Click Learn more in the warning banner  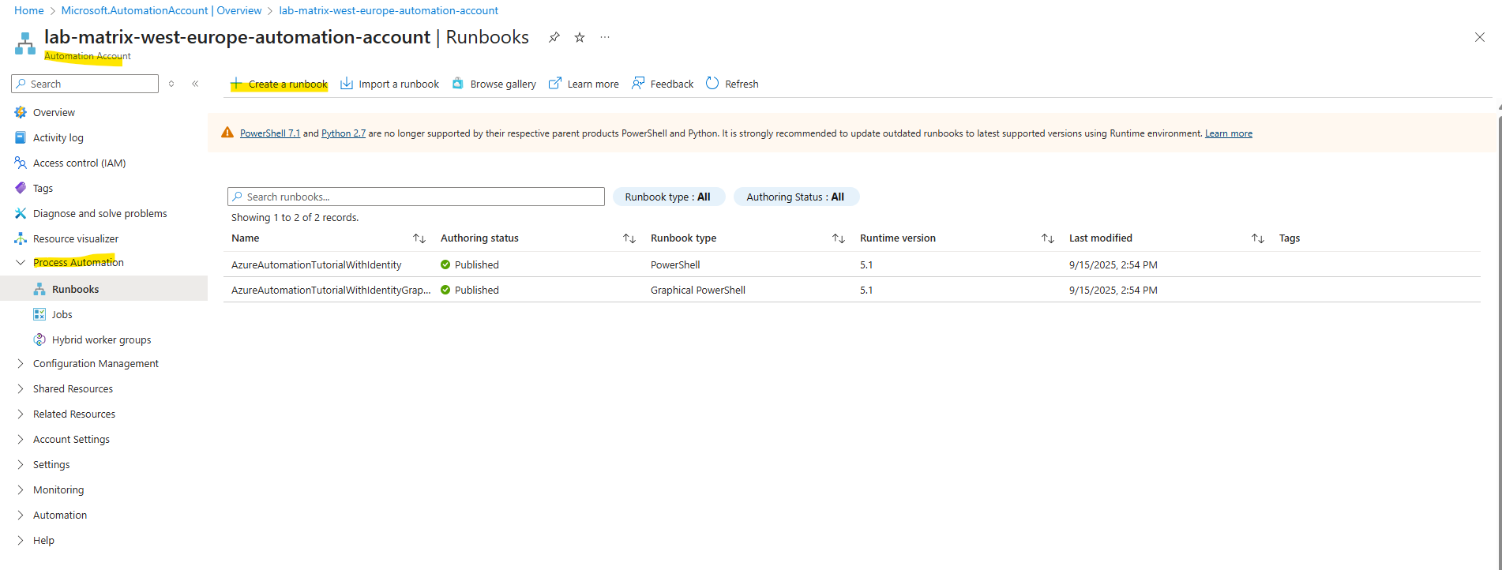pos(1229,133)
